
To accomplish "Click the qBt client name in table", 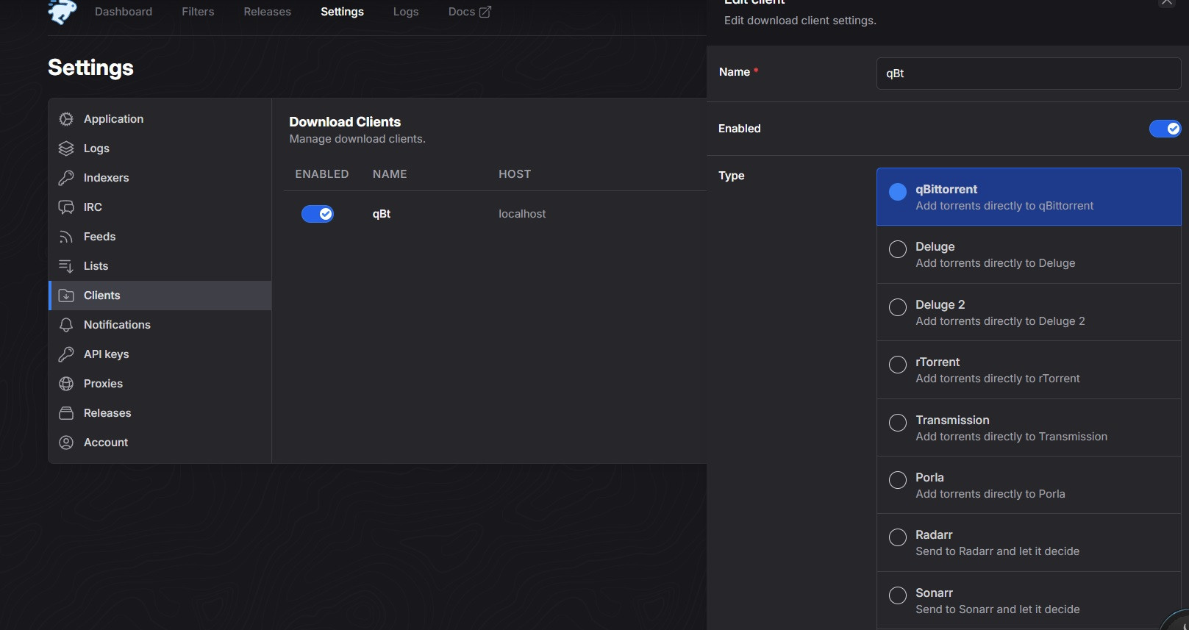I will coord(382,214).
